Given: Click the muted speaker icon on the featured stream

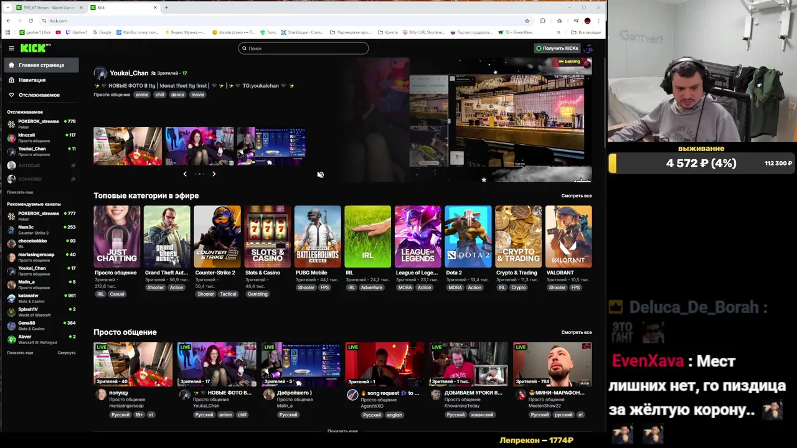Looking at the screenshot, I should pyautogui.click(x=320, y=175).
